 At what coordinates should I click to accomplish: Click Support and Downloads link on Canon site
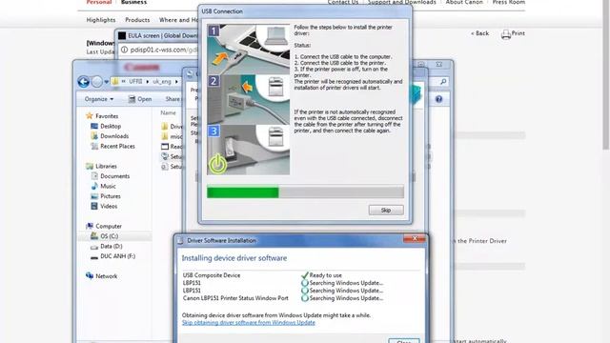[402, 2]
